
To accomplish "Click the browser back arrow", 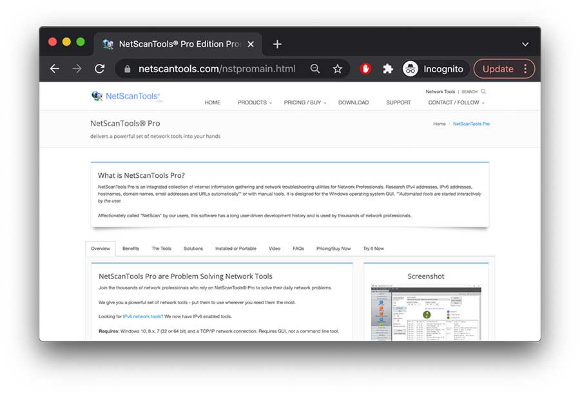I will [54, 68].
